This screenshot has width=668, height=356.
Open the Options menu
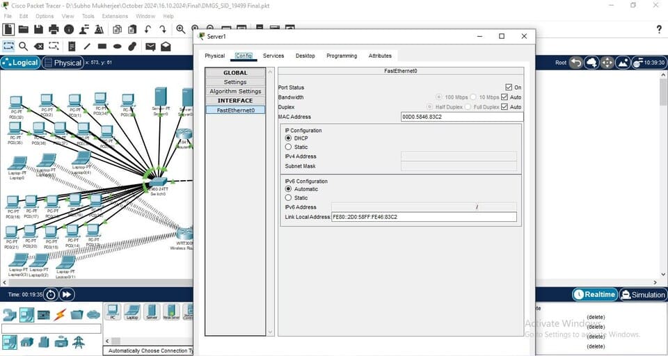[45, 16]
